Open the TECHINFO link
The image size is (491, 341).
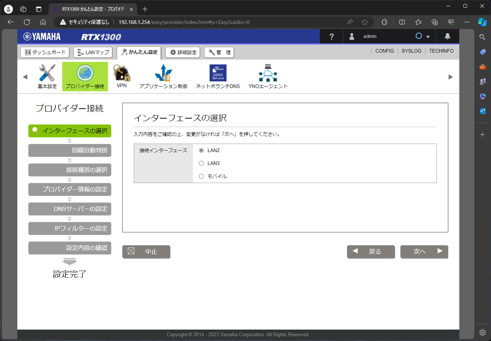tap(441, 51)
